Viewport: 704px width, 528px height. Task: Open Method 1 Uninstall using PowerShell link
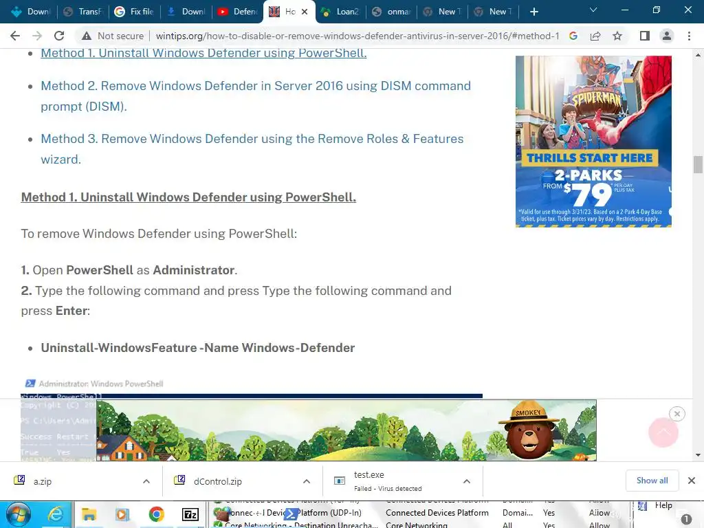coord(203,52)
